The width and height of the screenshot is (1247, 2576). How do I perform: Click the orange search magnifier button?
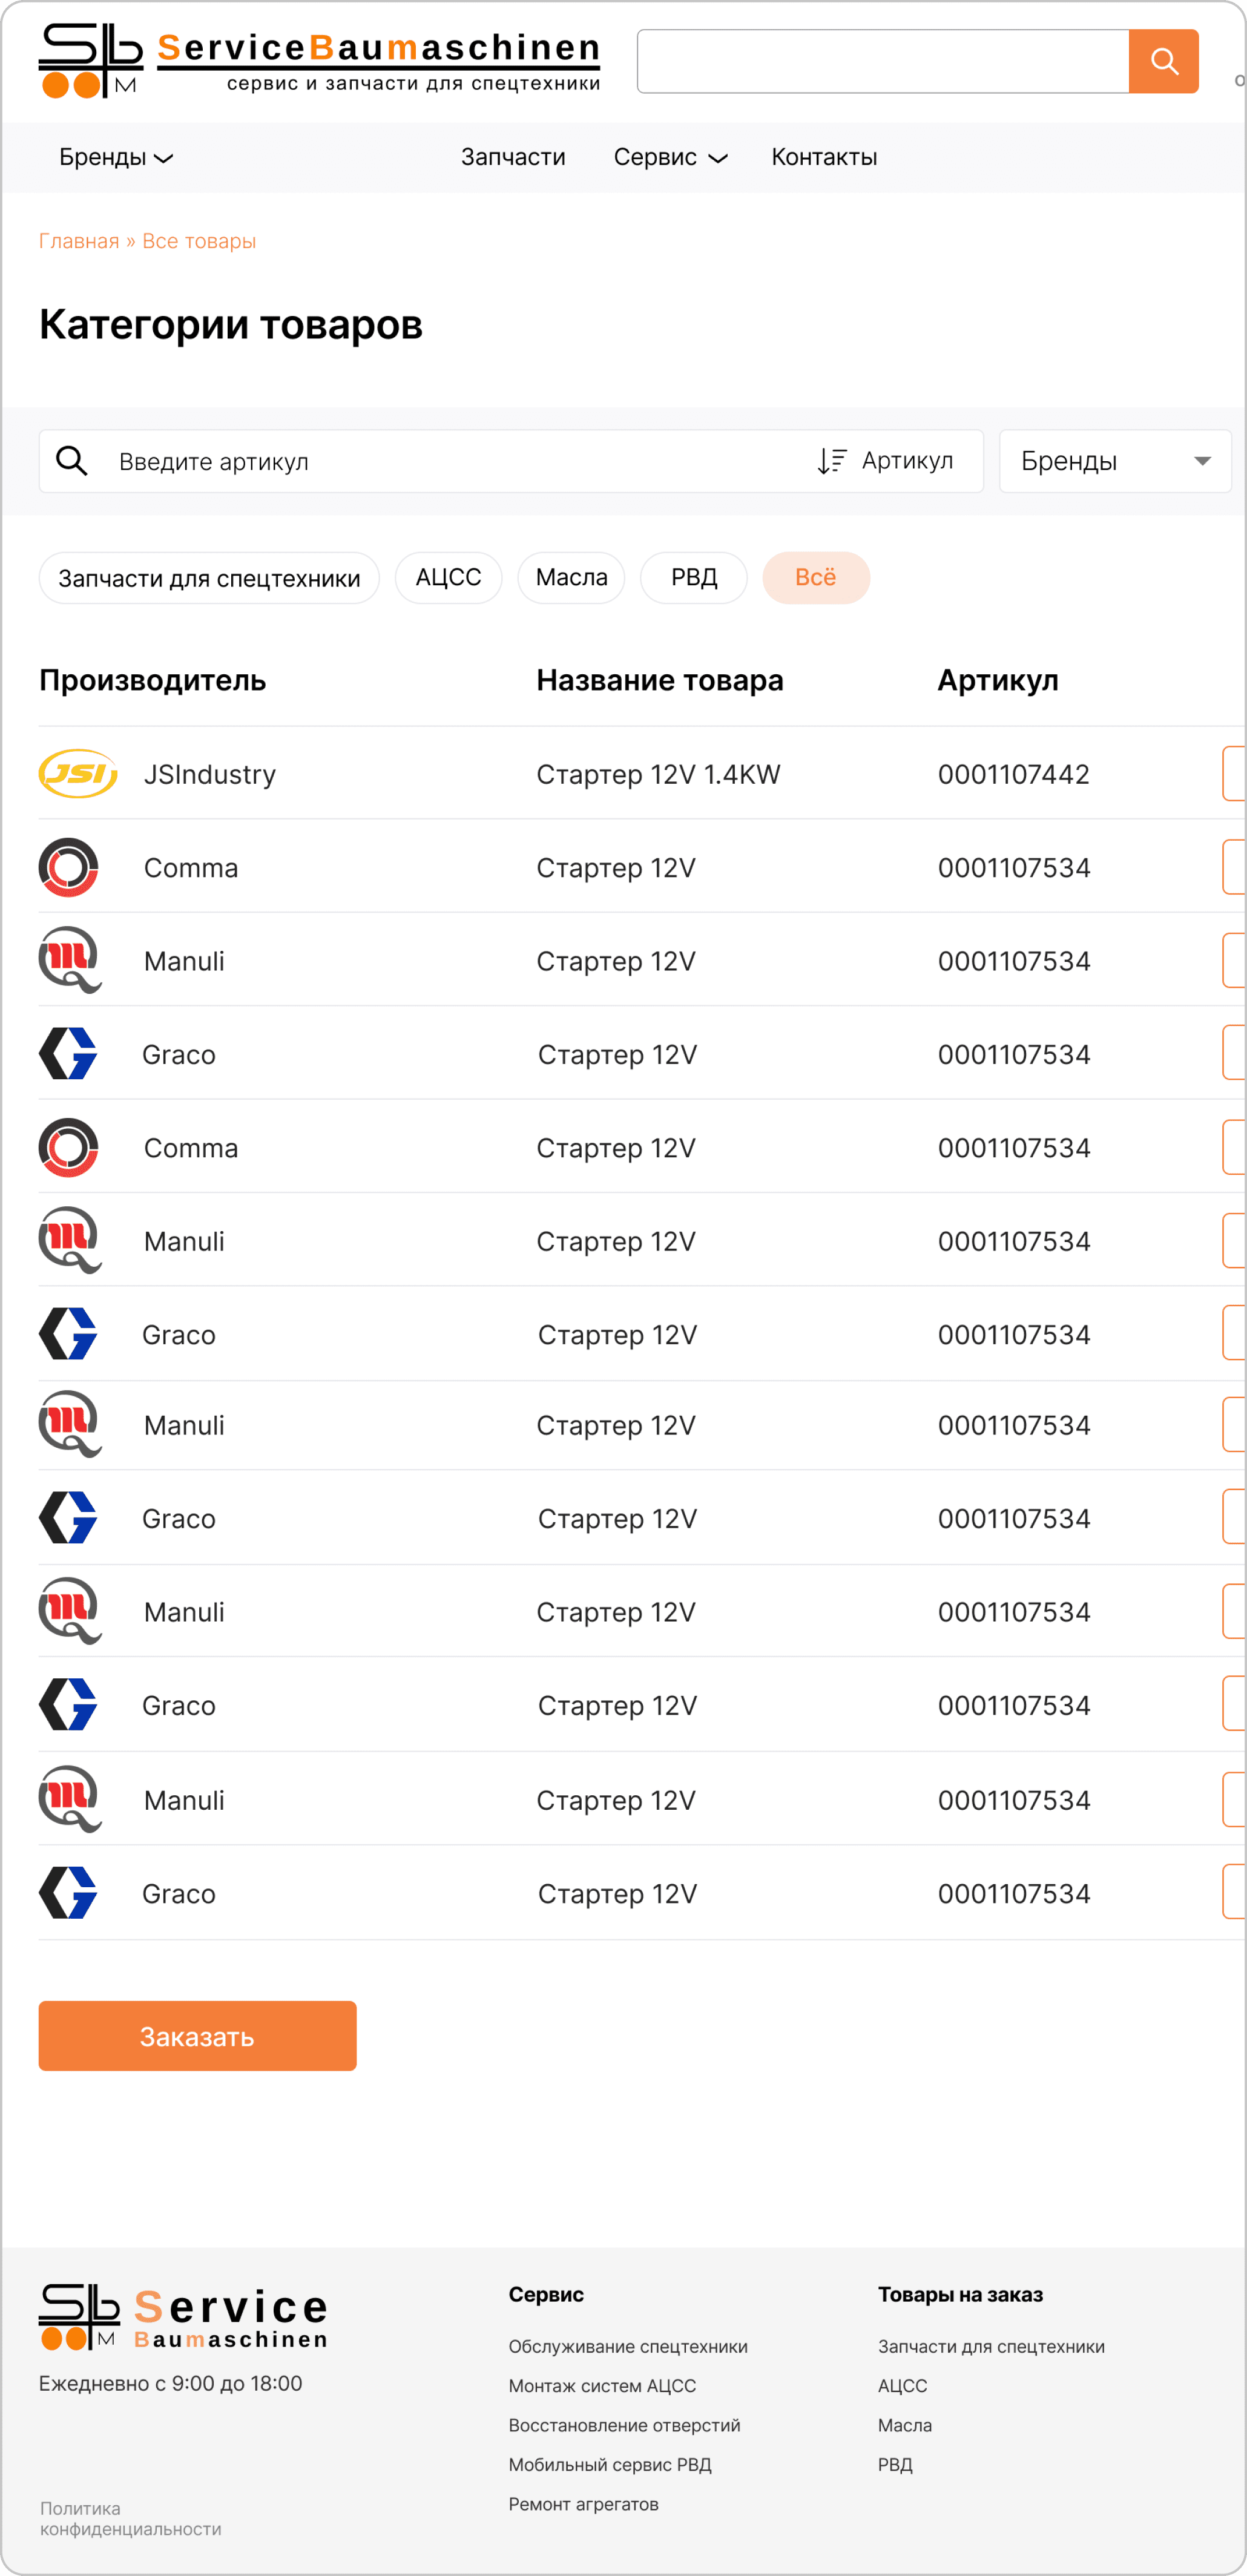point(1163,61)
